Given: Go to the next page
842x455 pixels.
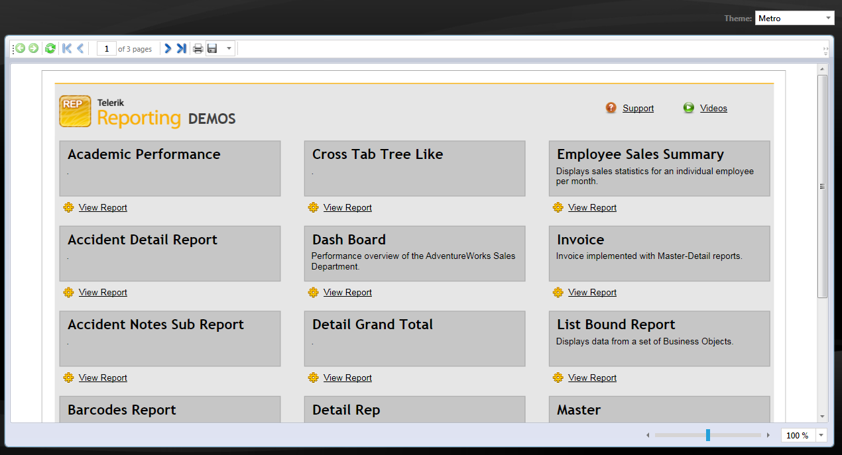Looking at the screenshot, I should coord(168,48).
